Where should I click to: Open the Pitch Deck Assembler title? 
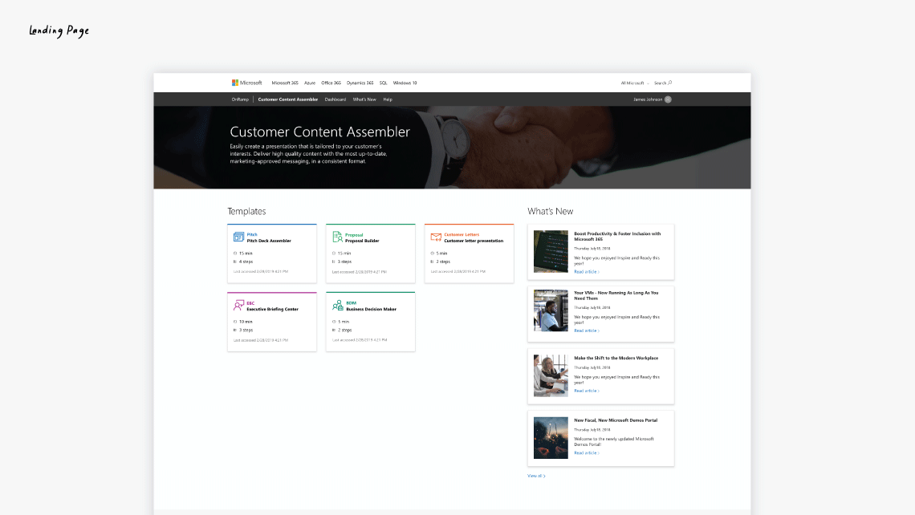pos(269,241)
